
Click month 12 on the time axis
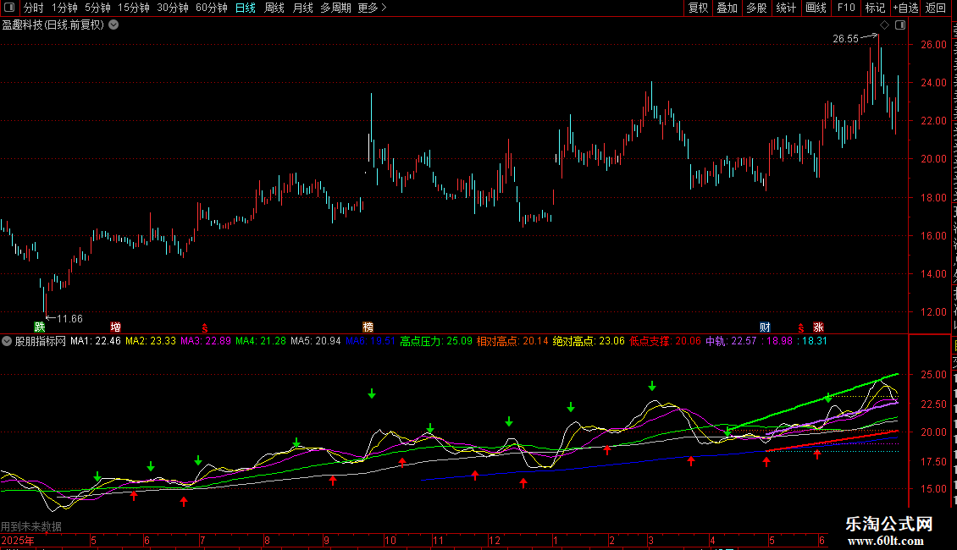click(495, 541)
